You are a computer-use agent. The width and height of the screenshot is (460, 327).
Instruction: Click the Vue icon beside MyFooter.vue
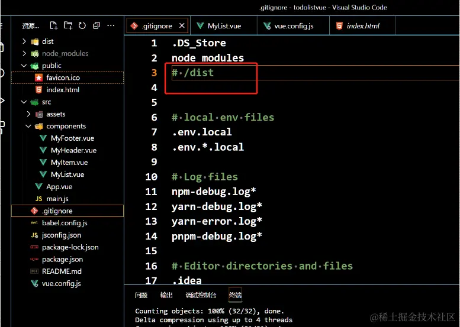point(43,138)
